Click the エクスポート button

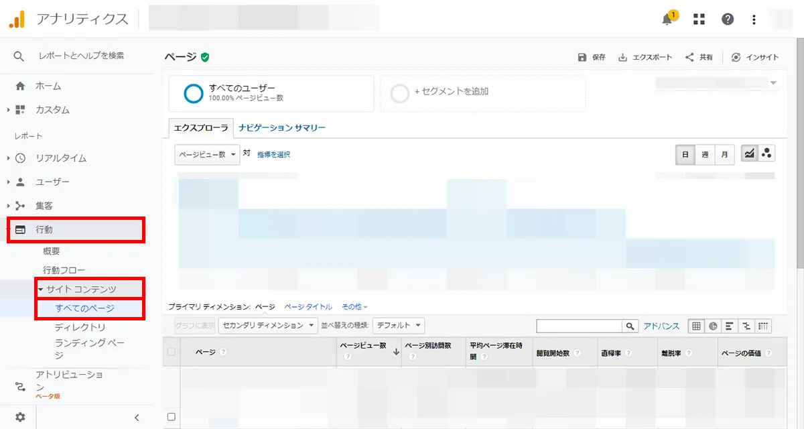pyautogui.click(x=645, y=58)
